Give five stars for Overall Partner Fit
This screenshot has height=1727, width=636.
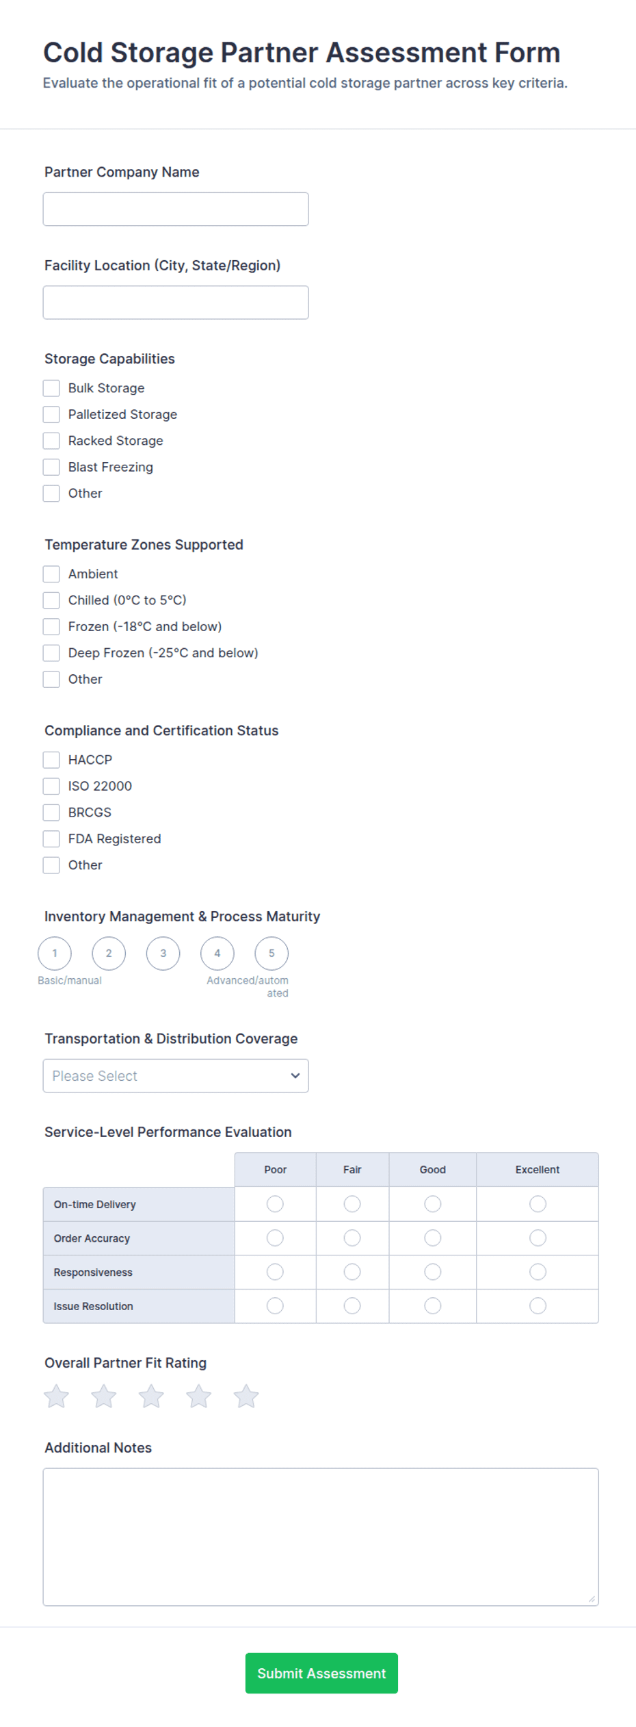click(x=246, y=1396)
